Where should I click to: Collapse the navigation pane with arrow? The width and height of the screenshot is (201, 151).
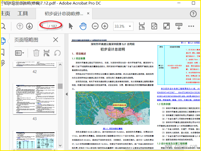coord(67,94)
